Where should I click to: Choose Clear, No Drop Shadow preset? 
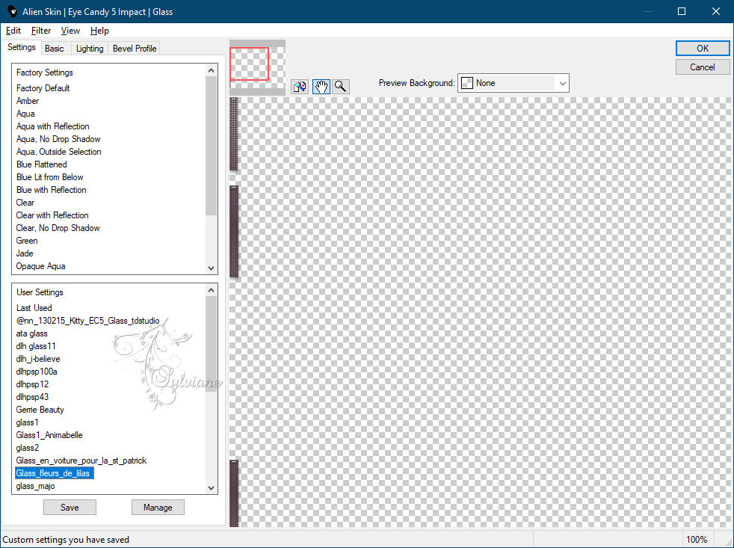pyautogui.click(x=58, y=227)
